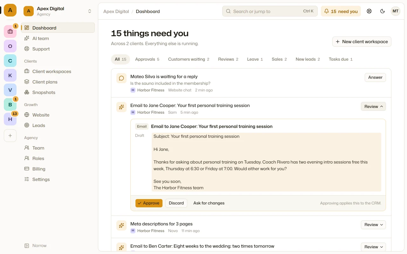Switch to the Customers waiting tab

coord(189,59)
